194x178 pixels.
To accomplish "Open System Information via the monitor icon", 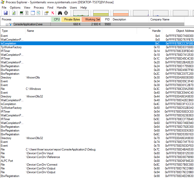I will pos(21,13).
